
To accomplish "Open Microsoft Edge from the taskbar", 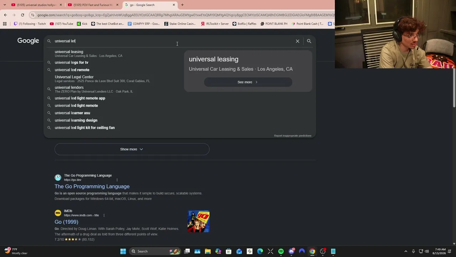I will [x=260, y=251].
